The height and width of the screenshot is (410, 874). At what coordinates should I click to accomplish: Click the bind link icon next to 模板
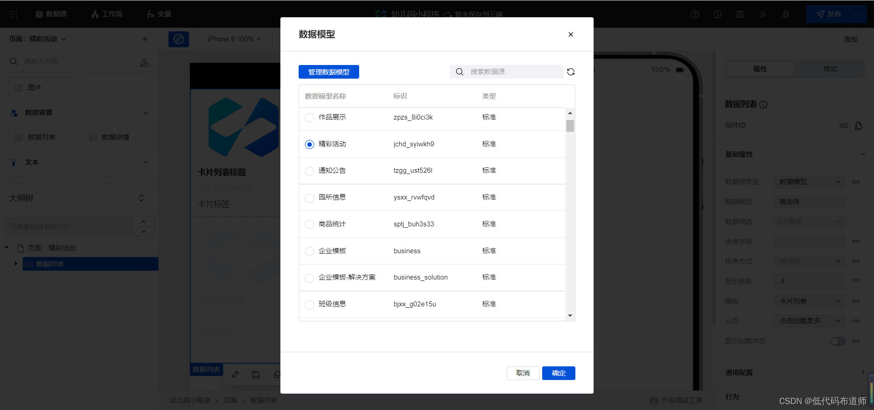(x=856, y=301)
